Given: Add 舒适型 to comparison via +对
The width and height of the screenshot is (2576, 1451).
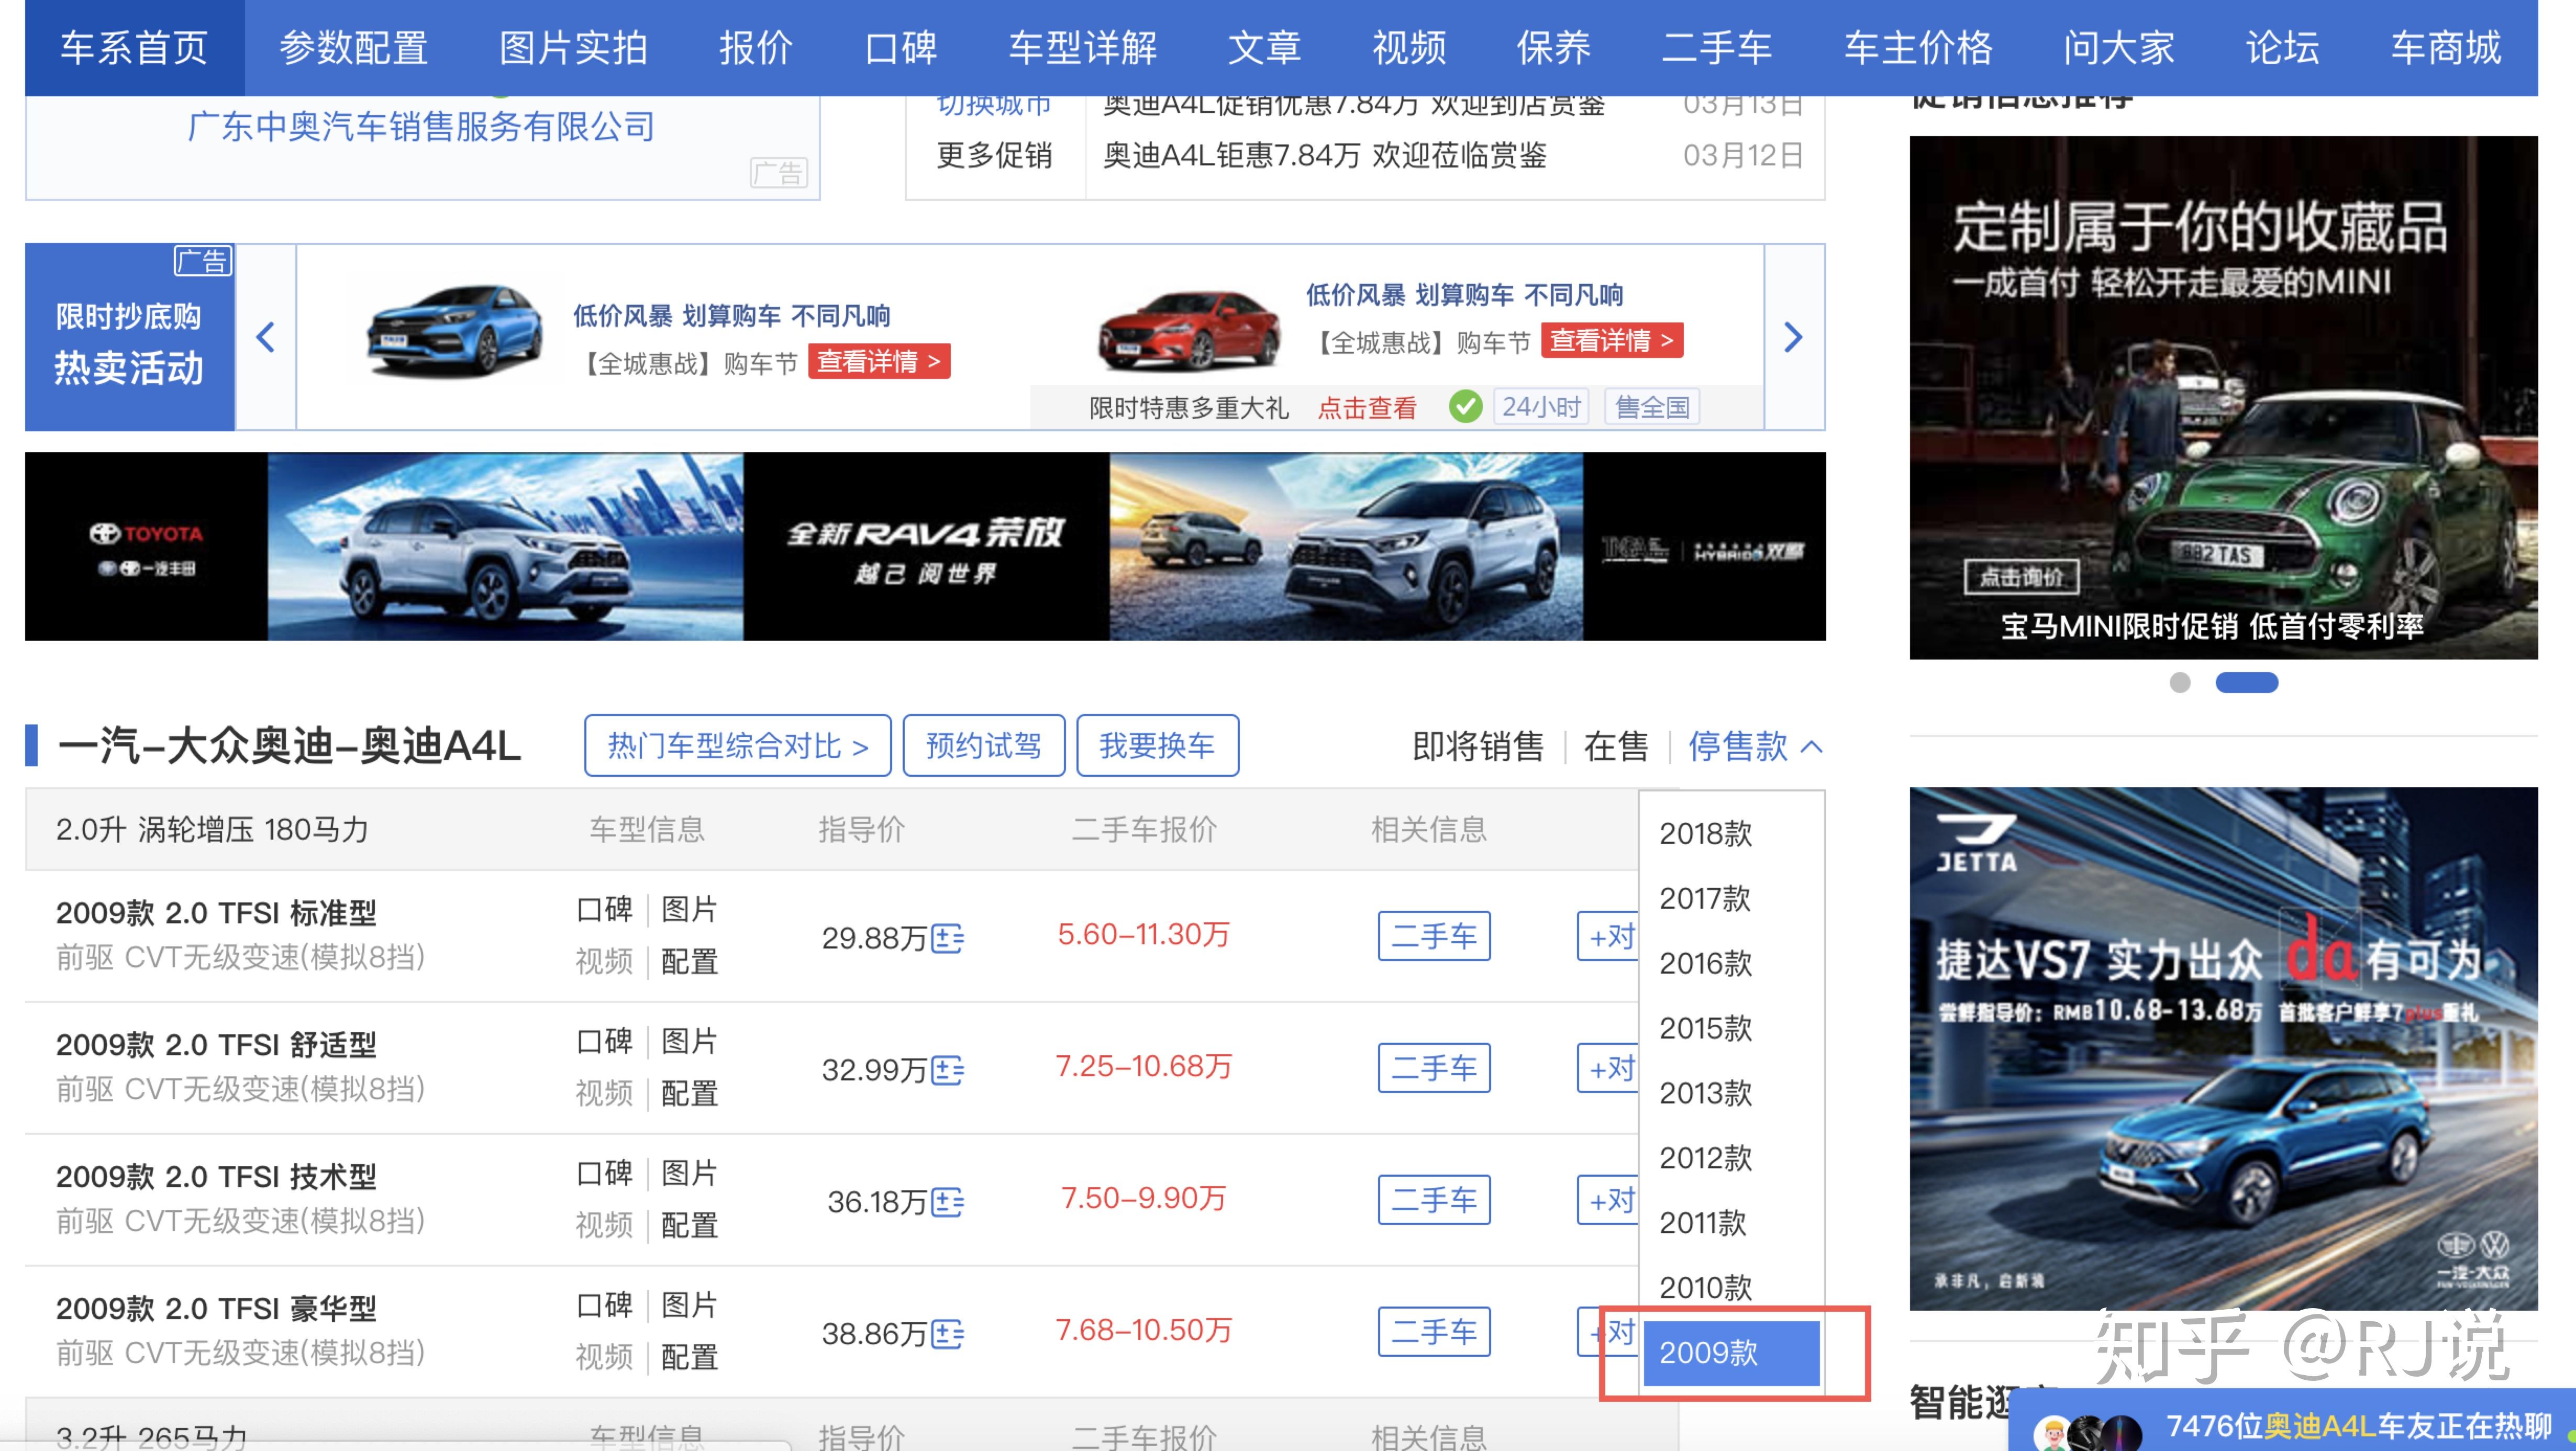Looking at the screenshot, I should pyautogui.click(x=1608, y=1068).
